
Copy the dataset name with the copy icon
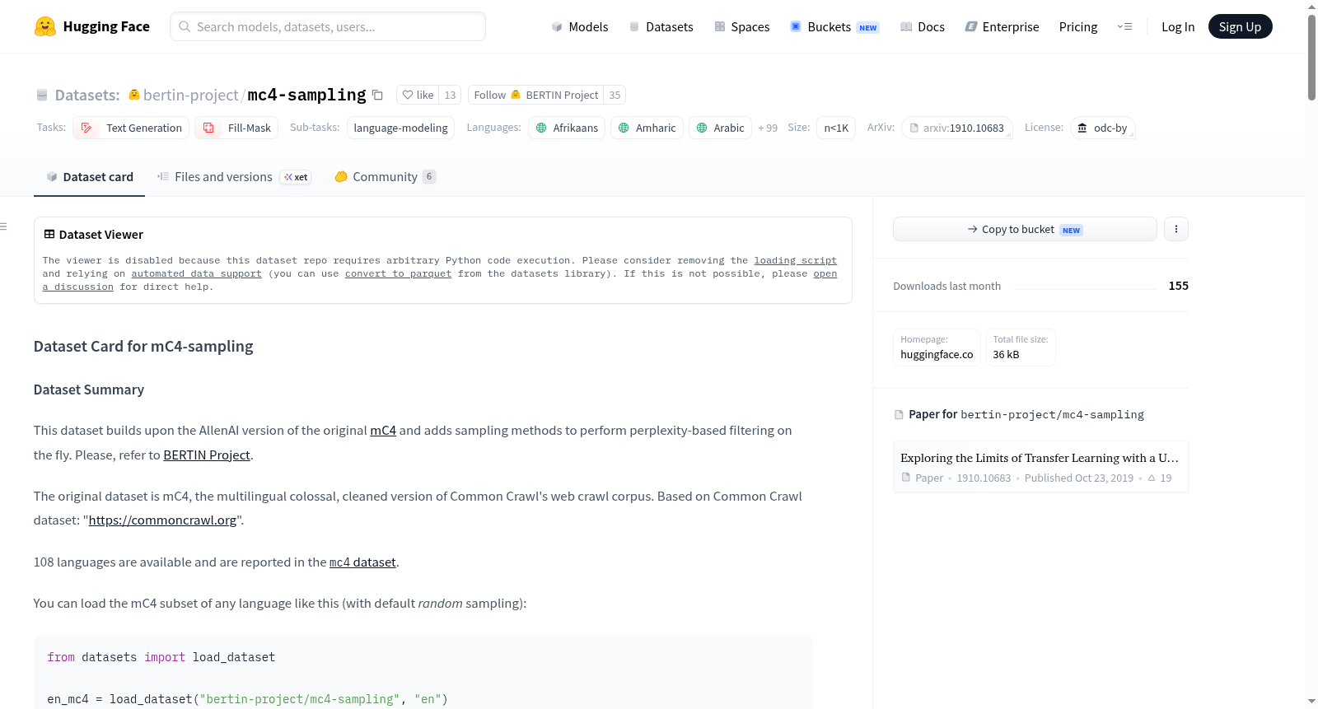click(x=377, y=95)
